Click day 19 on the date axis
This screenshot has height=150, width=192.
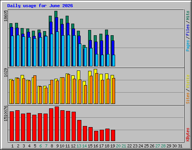[x=112, y=146]
